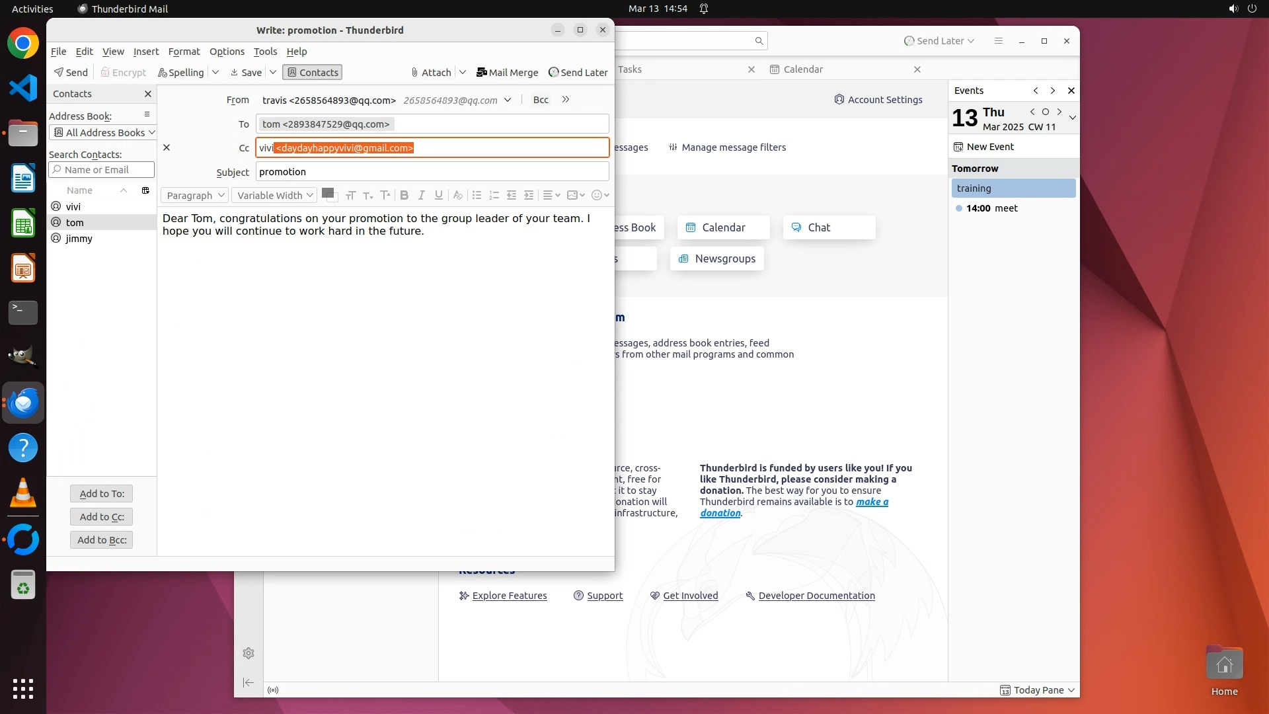Expand the Variable Width font dropdown
This screenshot has height=714, width=1269.
click(x=275, y=196)
